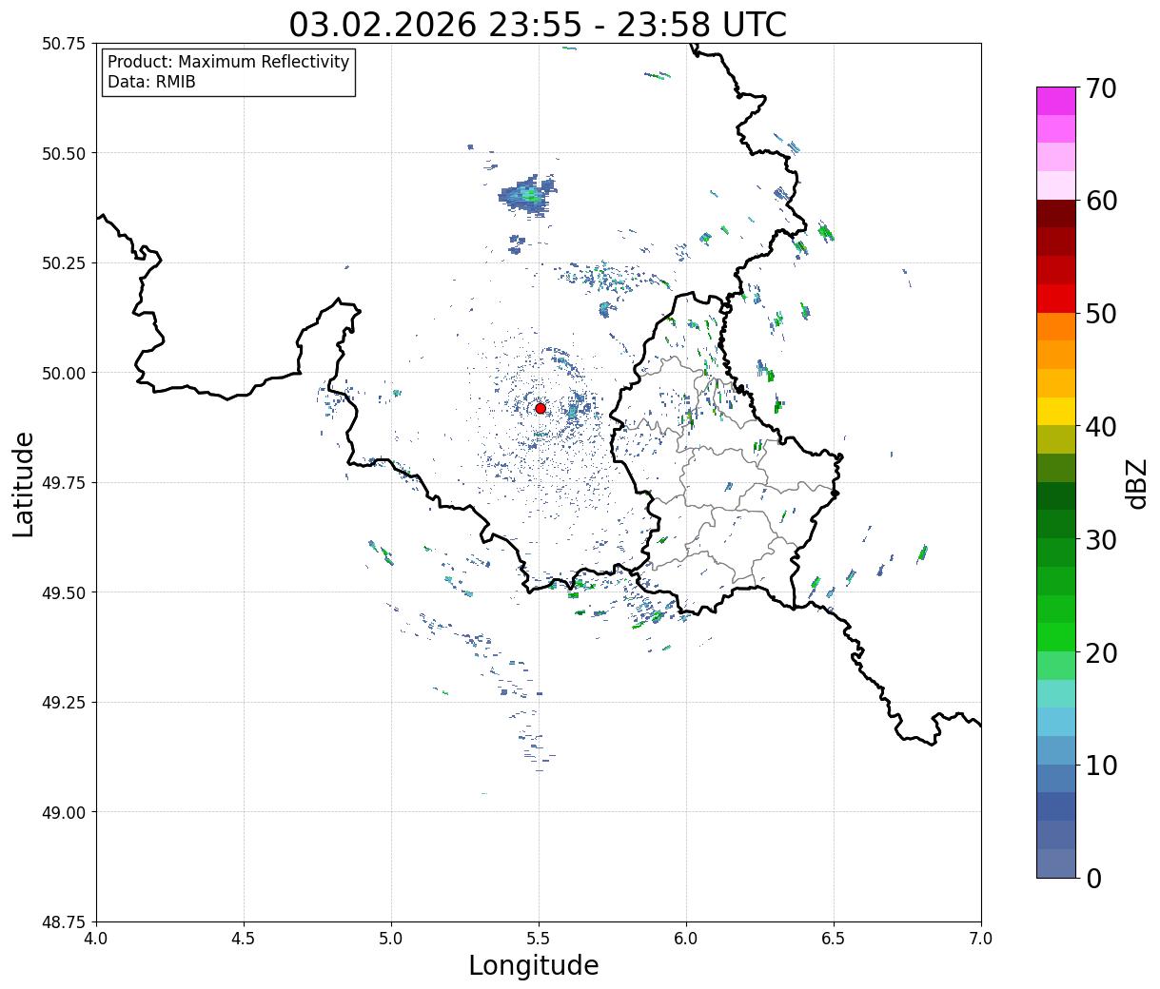Click longitude tick label 4.0
Viewport: 1160px width, 989px height.
pyautogui.click(x=96, y=939)
